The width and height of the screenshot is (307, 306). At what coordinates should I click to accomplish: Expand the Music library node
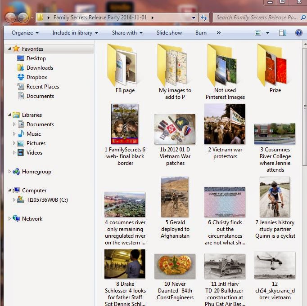[14, 133]
